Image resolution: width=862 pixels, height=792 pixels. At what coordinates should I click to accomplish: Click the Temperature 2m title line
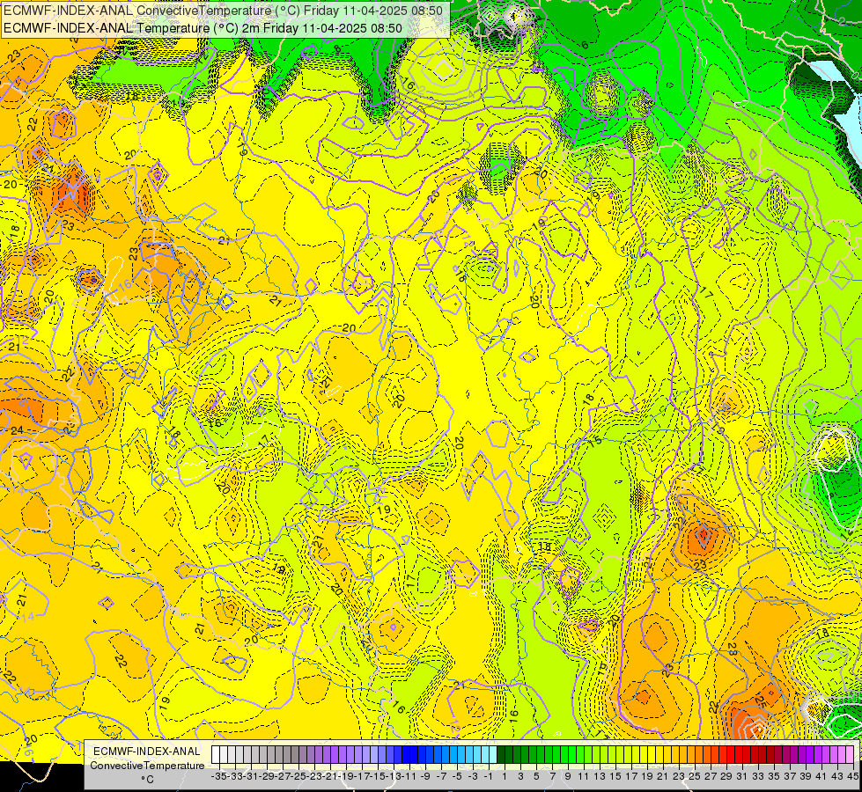pos(203,28)
